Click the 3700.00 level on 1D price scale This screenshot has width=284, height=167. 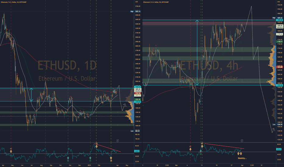tap(137, 6)
